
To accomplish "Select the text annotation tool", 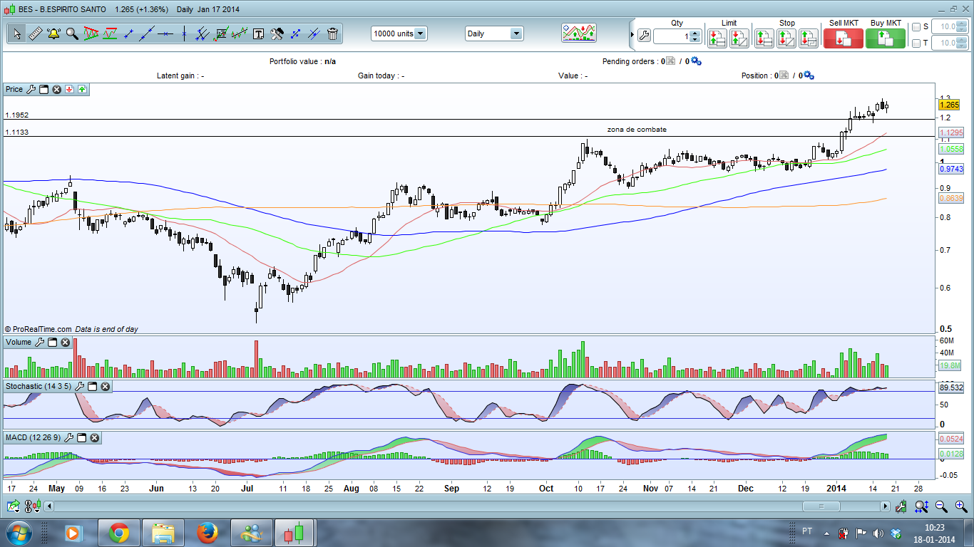I will (258, 33).
